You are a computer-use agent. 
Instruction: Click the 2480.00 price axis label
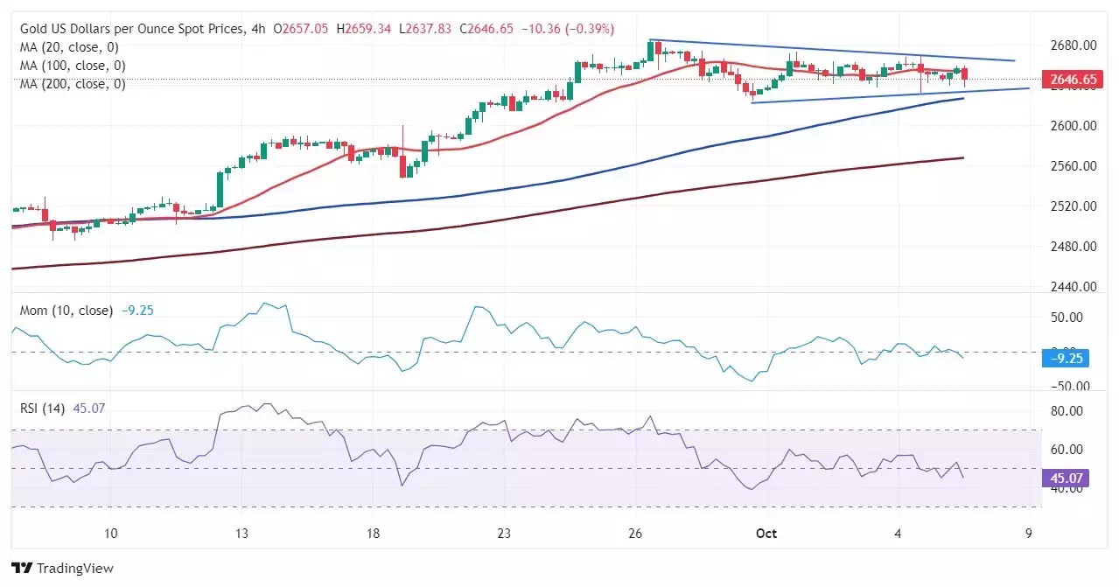tap(1072, 247)
